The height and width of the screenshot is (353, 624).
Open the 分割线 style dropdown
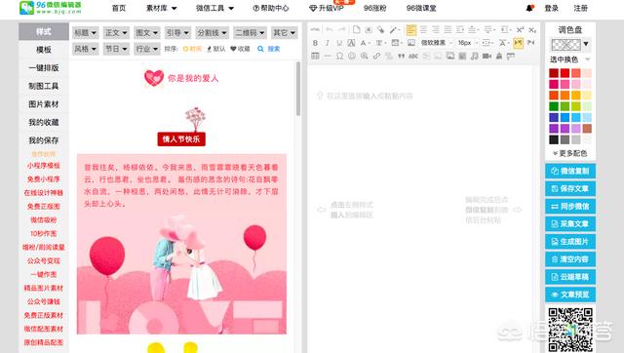[213, 32]
